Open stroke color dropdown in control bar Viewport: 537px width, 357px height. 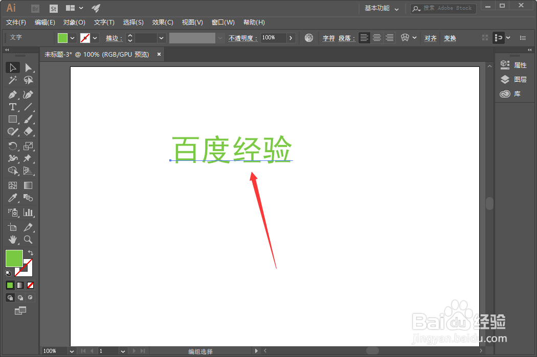95,38
